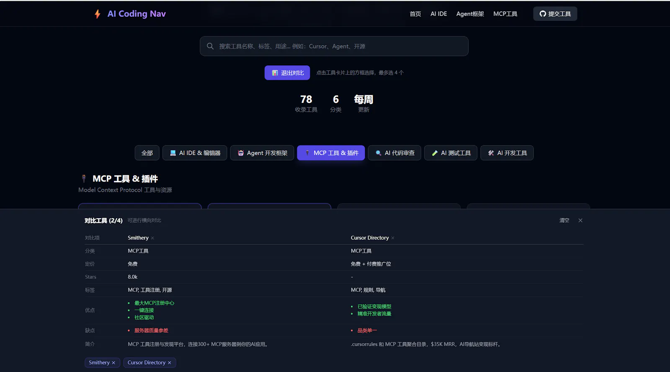Select the AI 代码审查 tab

394,153
